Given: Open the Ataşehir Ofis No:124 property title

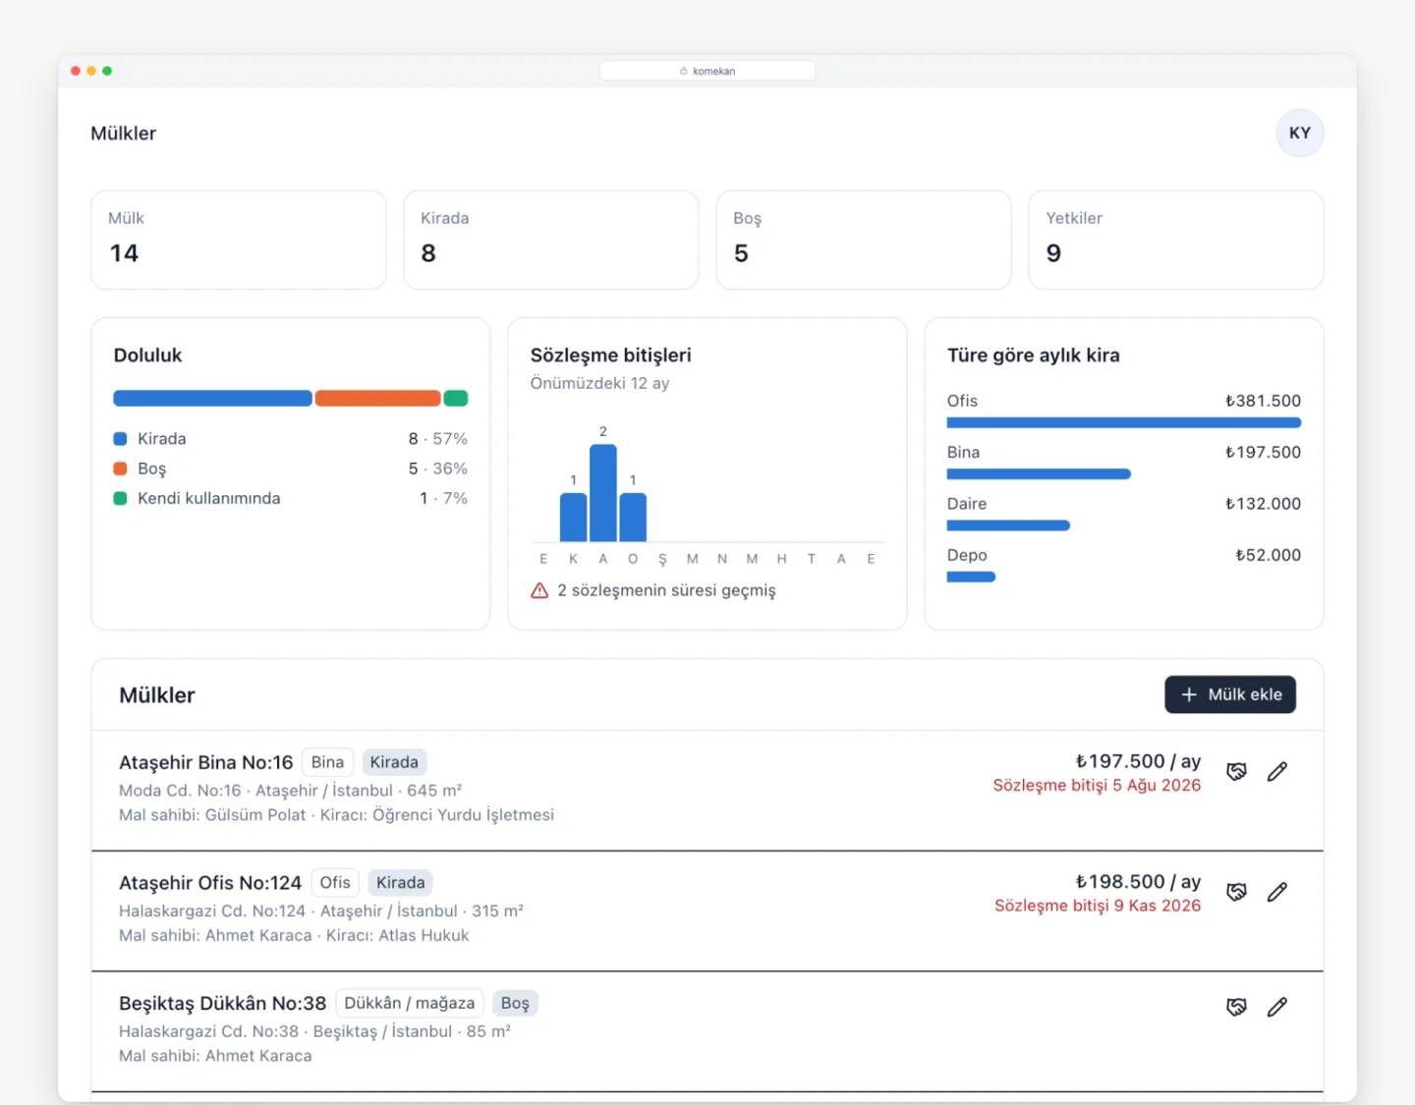Looking at the screenshot, I should 210,883.
